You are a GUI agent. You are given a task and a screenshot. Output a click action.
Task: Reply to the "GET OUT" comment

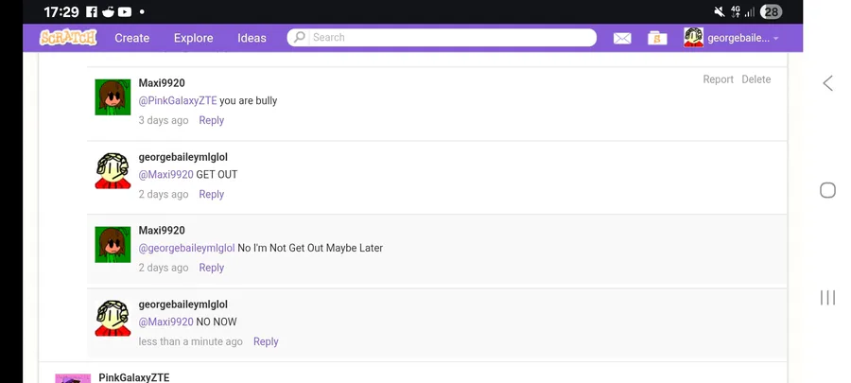click(x=211, y=194)
